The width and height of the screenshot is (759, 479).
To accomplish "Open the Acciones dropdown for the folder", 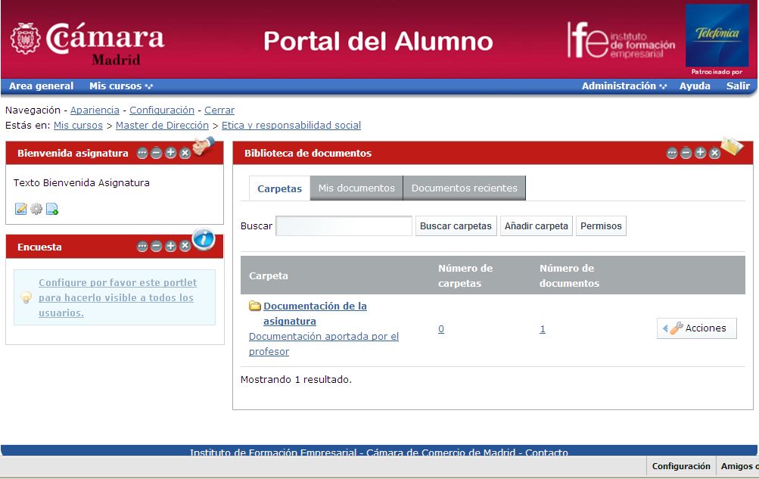I will tap(696, 328).
